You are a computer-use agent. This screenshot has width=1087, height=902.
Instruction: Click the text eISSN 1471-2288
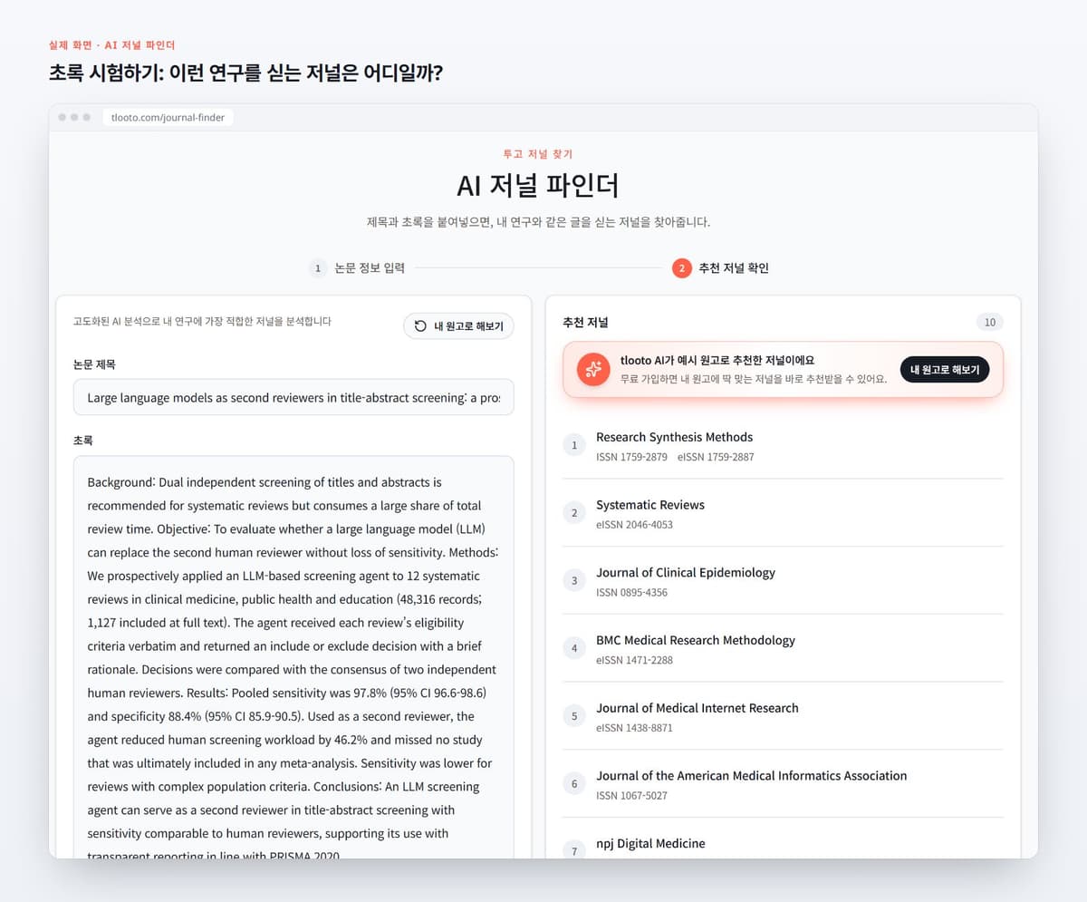(x=634, y=660)
